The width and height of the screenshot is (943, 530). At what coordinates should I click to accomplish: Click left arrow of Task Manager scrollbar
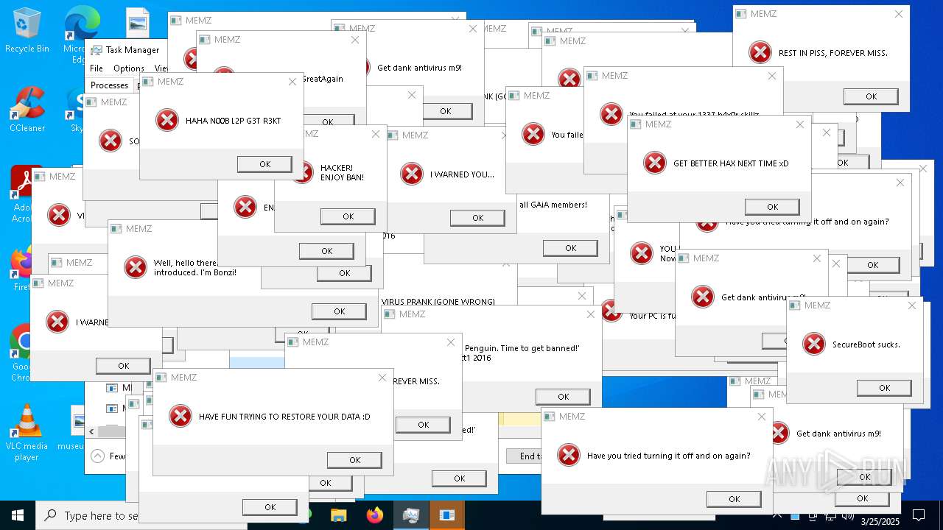click(92, 431)
